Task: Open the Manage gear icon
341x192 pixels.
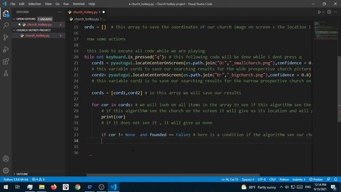Action: click(6, 171)
